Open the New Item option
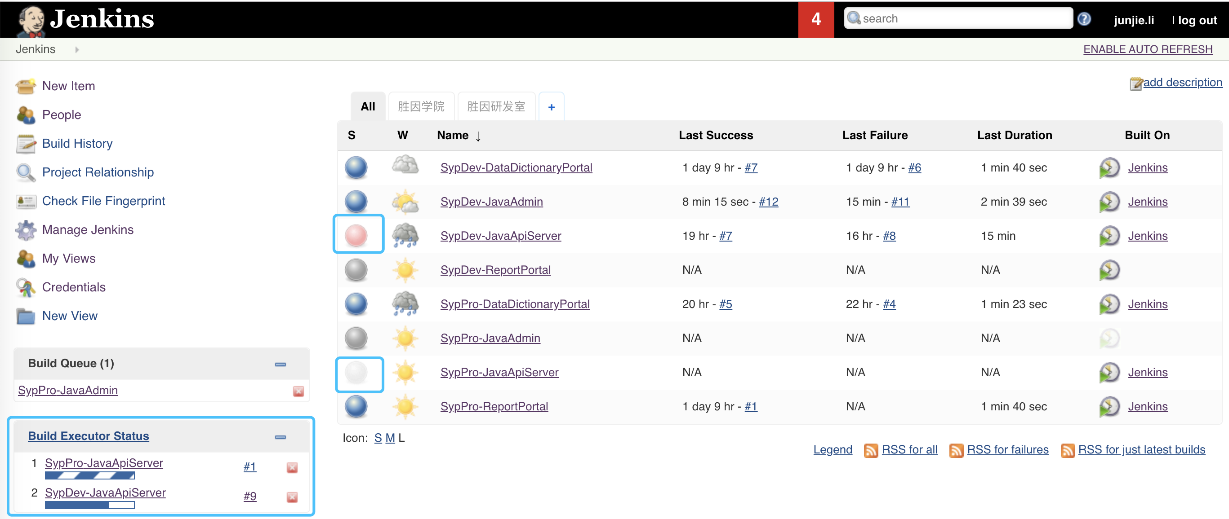The height and width of the screenshot is (519, 1229). tap(68, 86)
